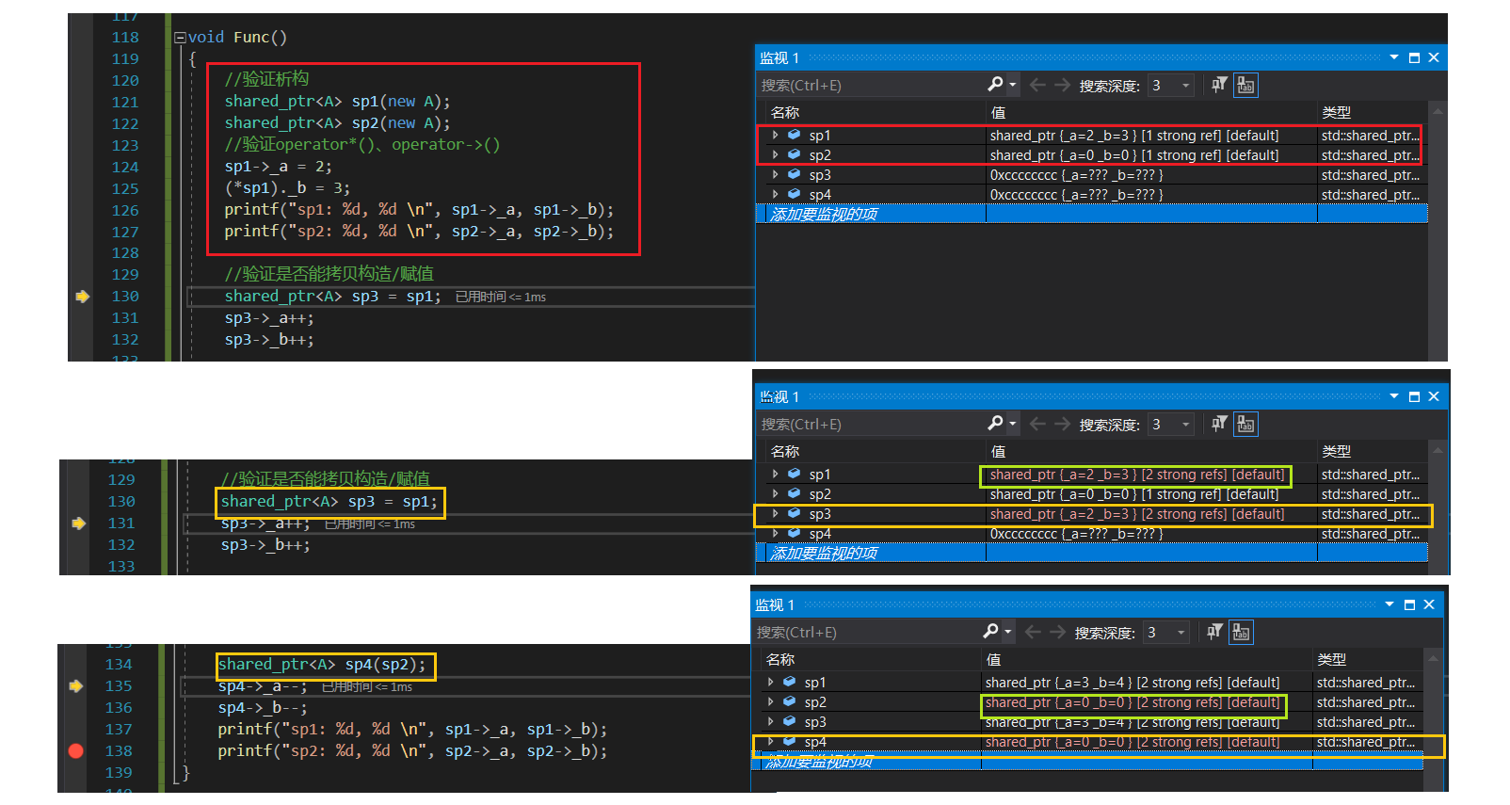Click the boxed rightmost toolbar icon in top Watch 1 panel
This screenshot has height=805, width=1510.
pos(1245,85)
